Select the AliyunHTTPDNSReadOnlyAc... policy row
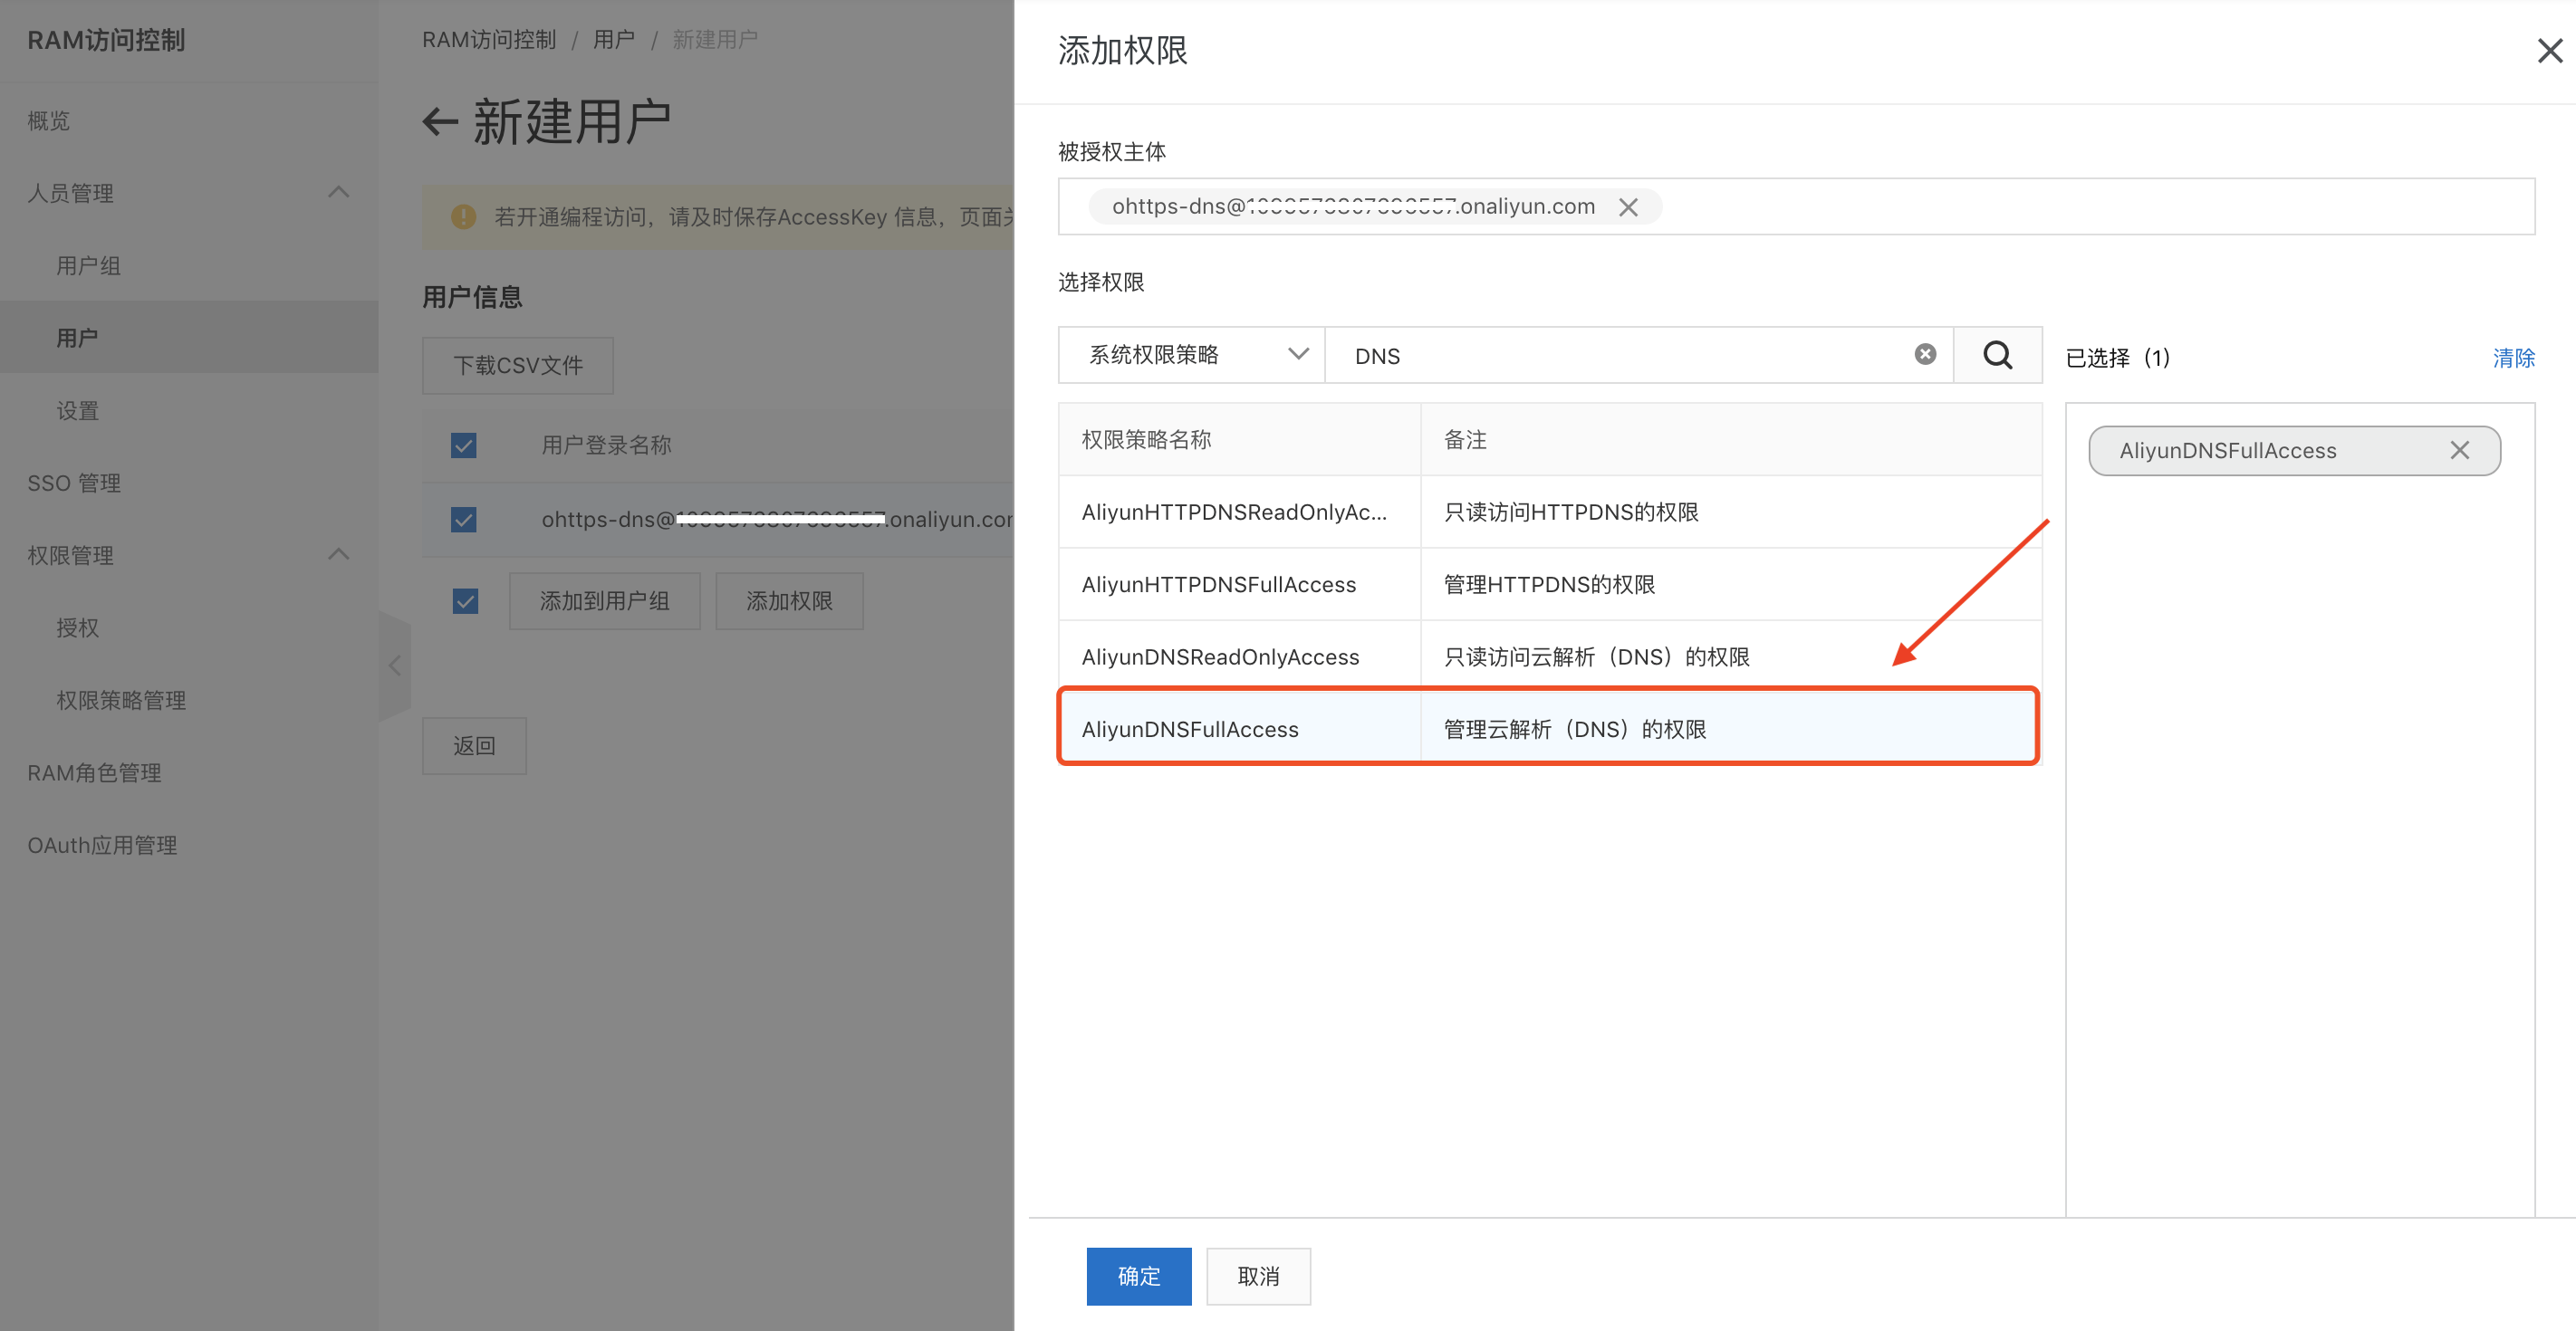The height and width of the screenshot is (1331, 2576). (1549, 512)
